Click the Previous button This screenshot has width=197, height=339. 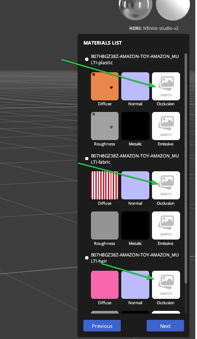tap(102, 326)
